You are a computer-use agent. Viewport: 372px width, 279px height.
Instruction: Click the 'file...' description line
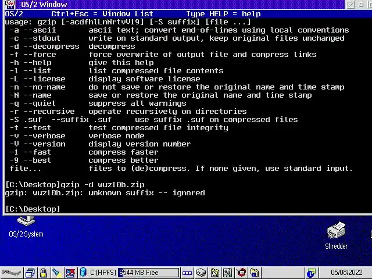tap(181, 168)
